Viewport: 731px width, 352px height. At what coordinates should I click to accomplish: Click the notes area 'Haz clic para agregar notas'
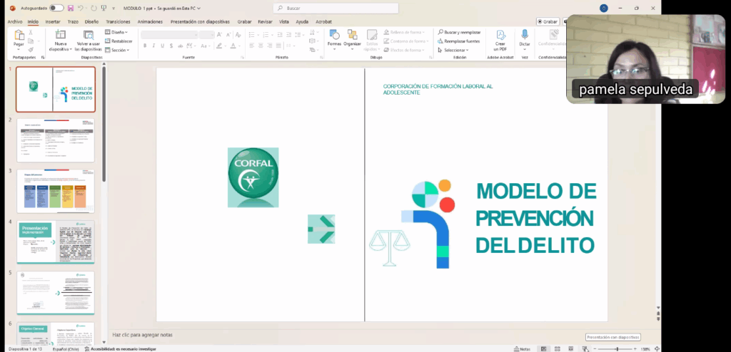(x=142, y=335)
